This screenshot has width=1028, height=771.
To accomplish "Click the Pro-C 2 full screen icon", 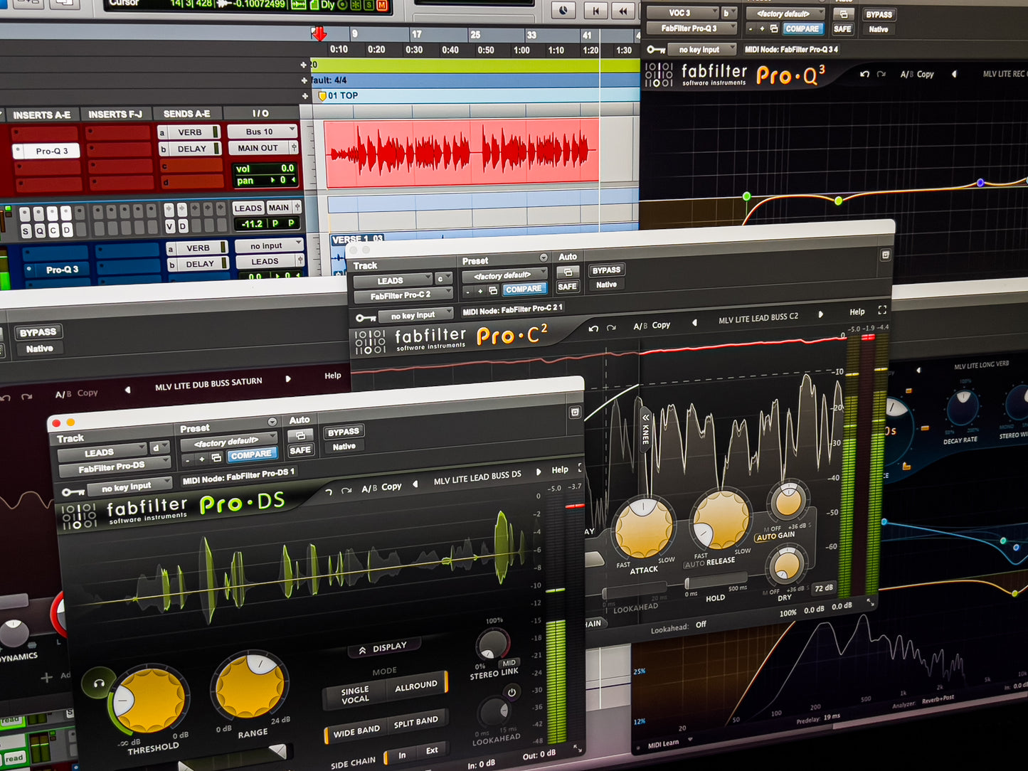I will (x=882, y=310).
